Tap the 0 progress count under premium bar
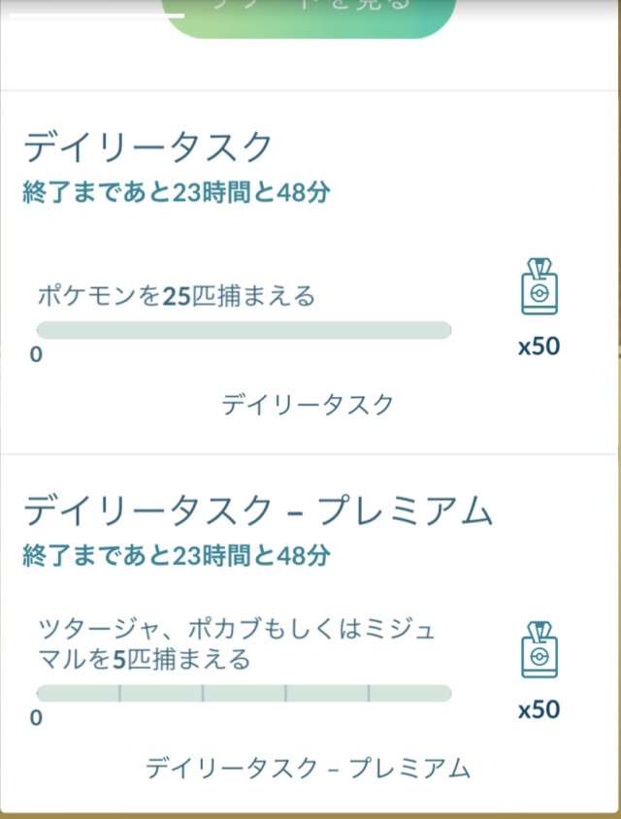621x819 pixels. pyautogui.click(x=36, y=718)
